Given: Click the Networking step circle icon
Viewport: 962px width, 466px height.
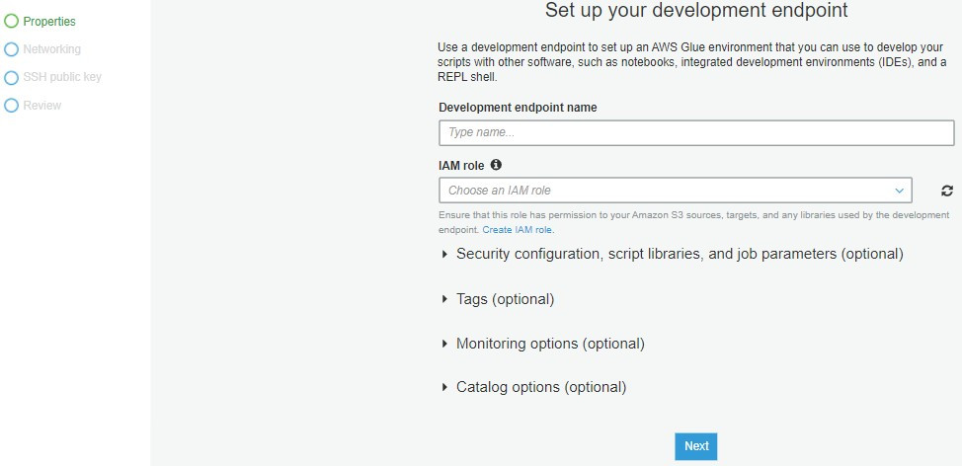Looking at the screenshot, I should click(x=12, y=48).
